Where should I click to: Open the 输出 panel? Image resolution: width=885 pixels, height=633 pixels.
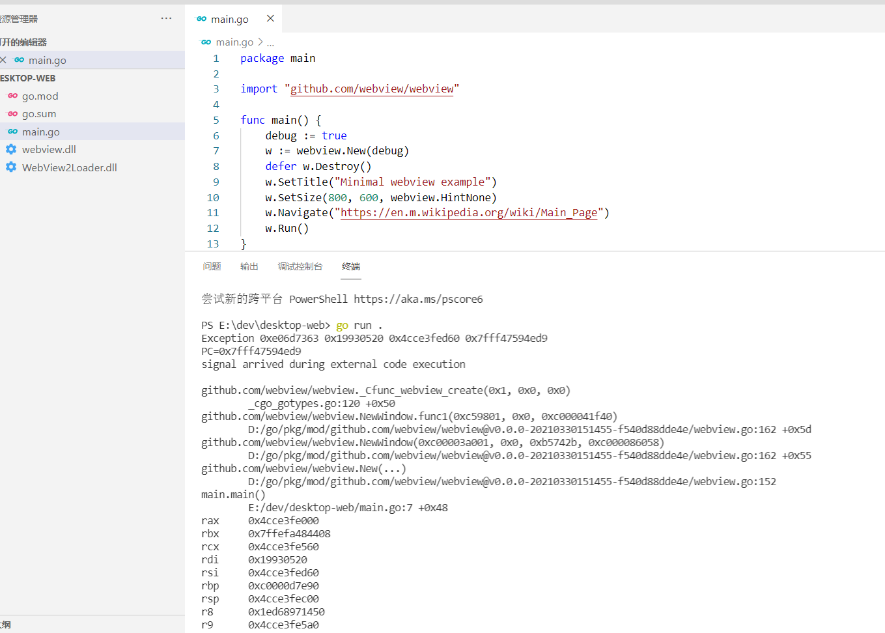tap(249, 266)
